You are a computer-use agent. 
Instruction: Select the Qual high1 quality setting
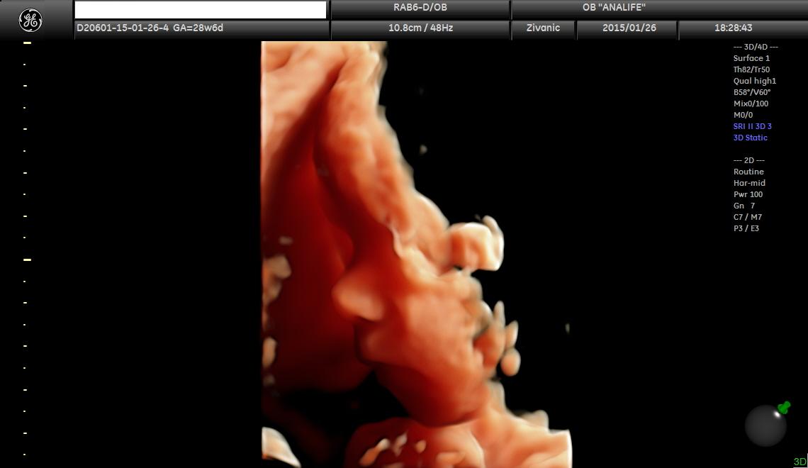click(754, 81)
